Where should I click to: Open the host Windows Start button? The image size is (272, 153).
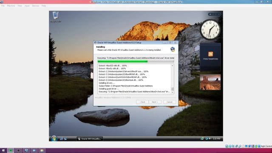click(x=3, y=150)
